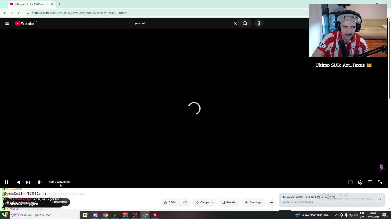Click the Suscribirse button
The image size is (391, 219).
click(x=60, y=202)
